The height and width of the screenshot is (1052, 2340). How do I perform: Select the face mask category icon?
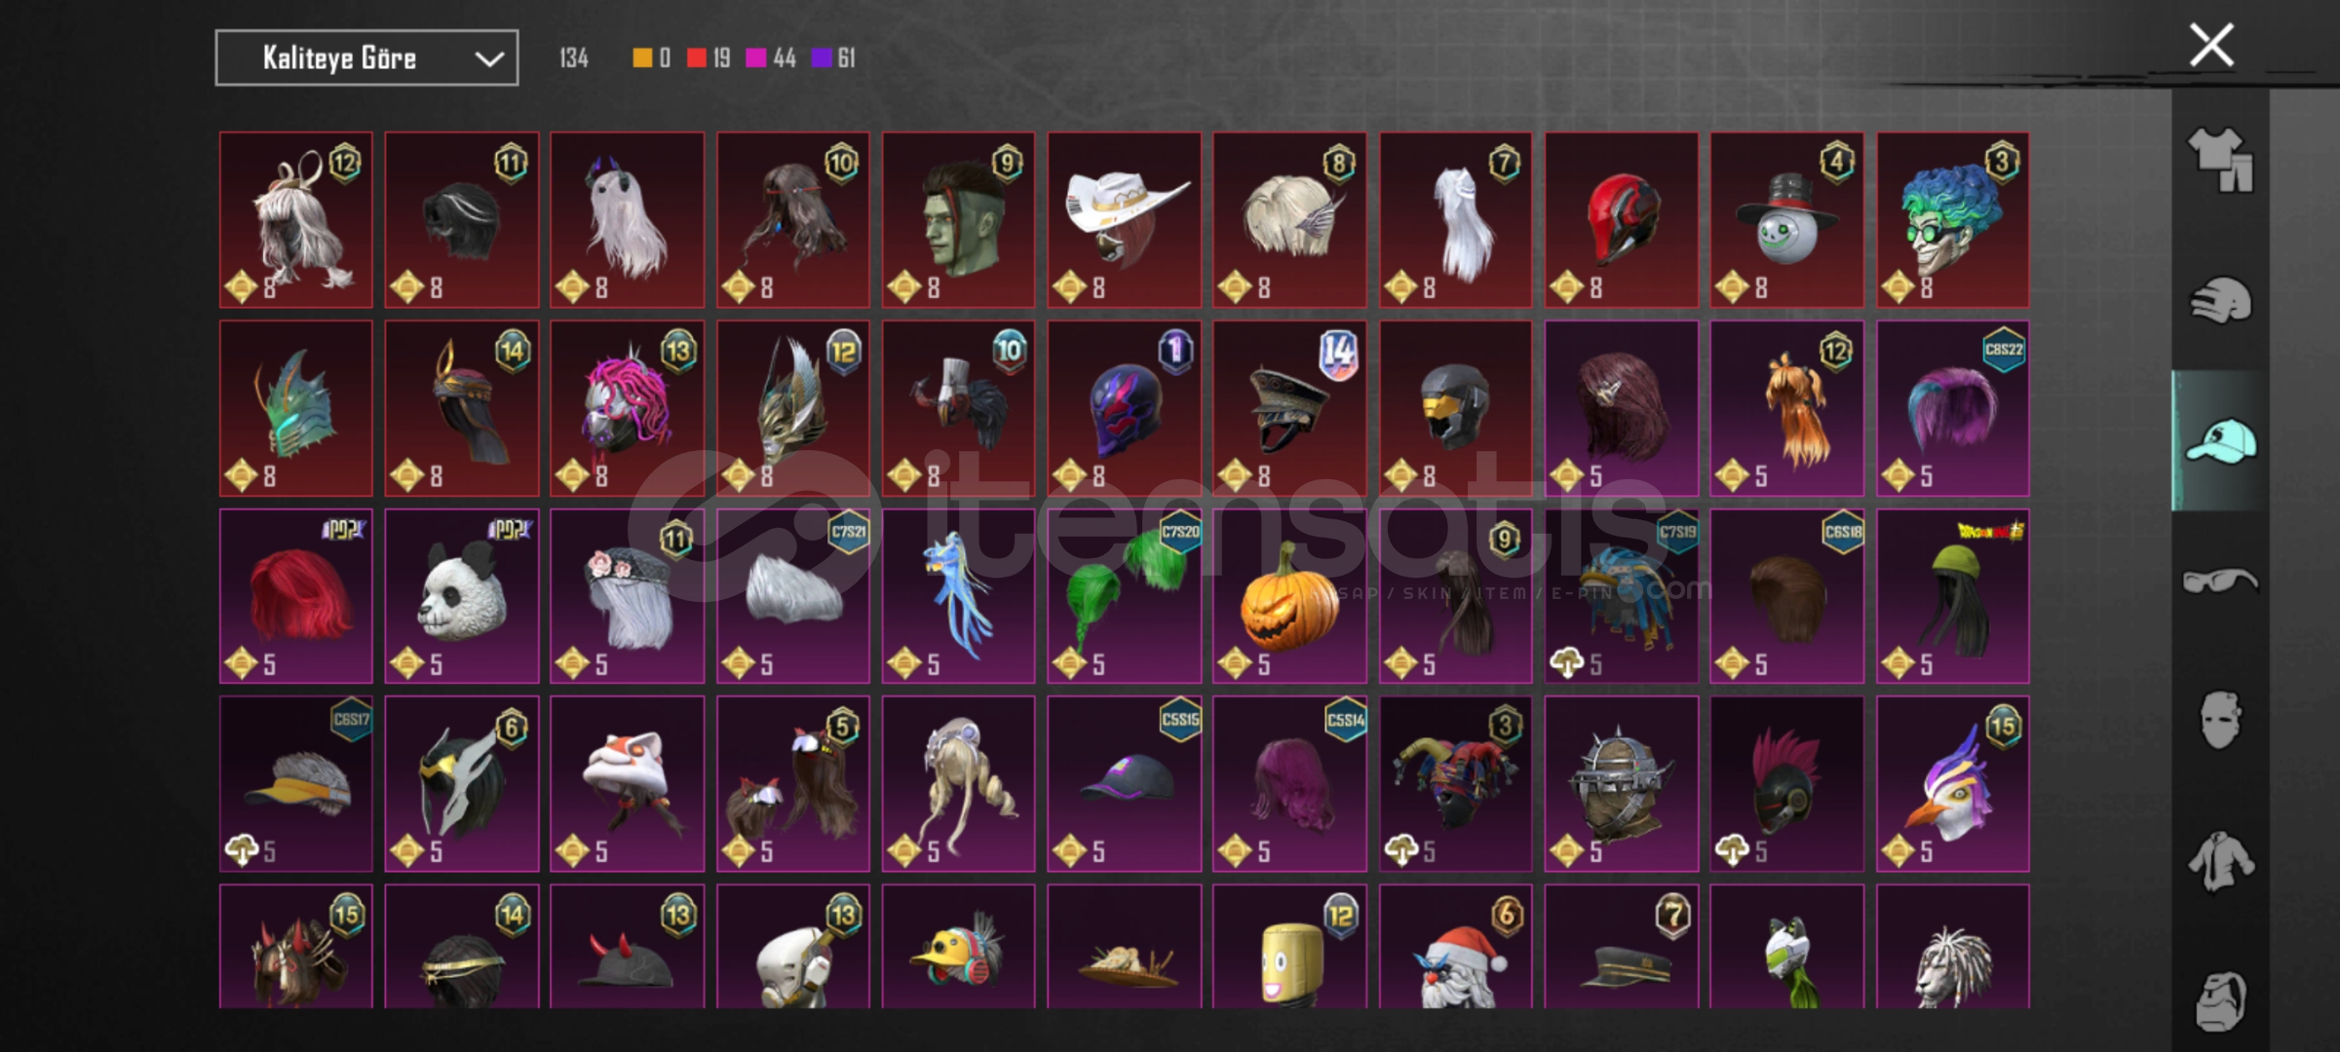pos(2220,721)
